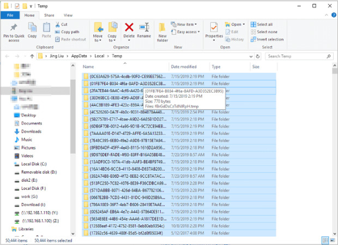338x245 pixels.
Task: Open the Quick Access Toolbar customize arrow
Action: [31, 6]
